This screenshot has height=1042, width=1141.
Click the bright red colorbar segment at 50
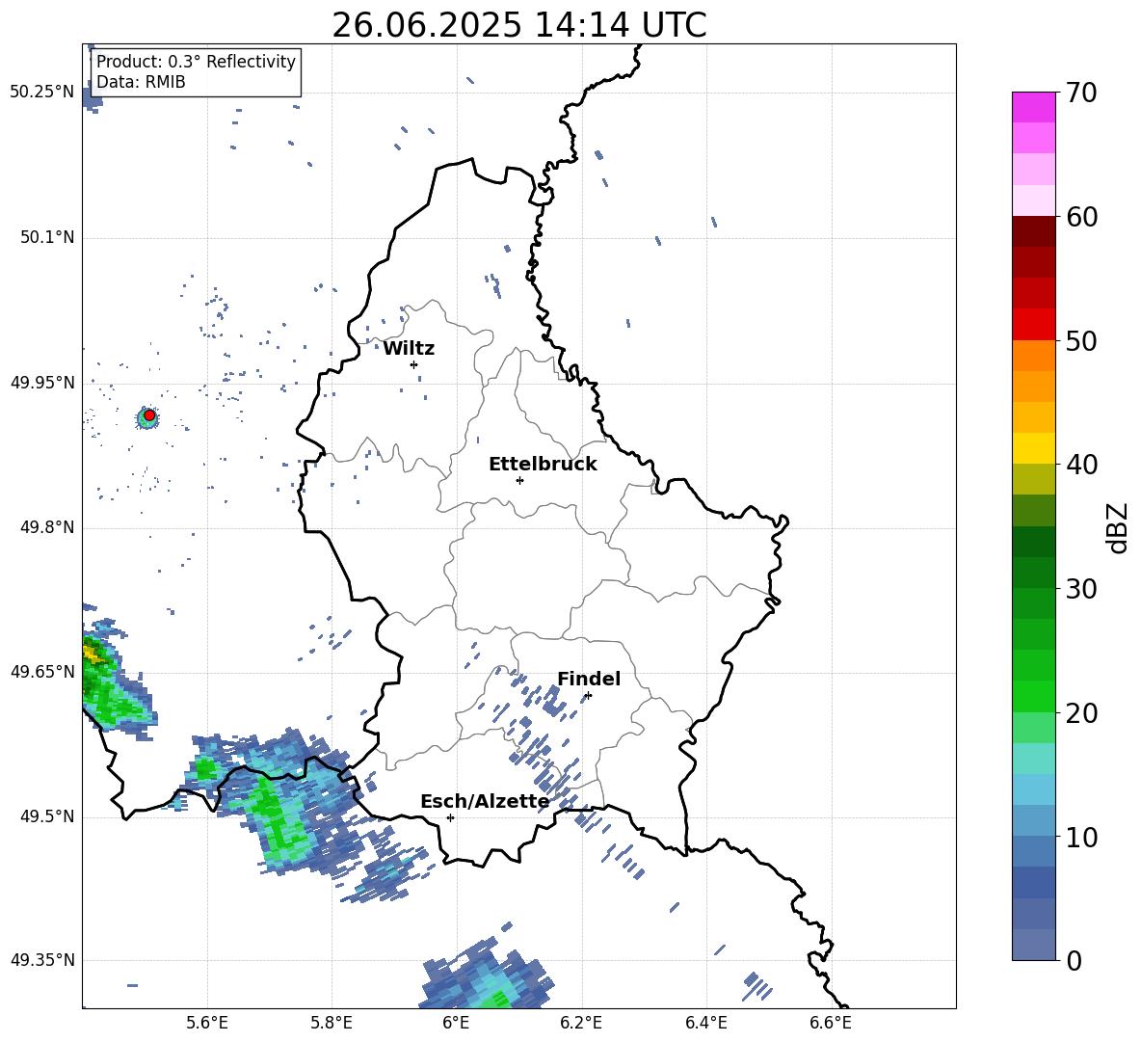(x=1033, y=325)
